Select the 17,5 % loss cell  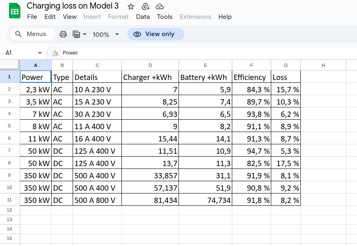coord(286,163)
